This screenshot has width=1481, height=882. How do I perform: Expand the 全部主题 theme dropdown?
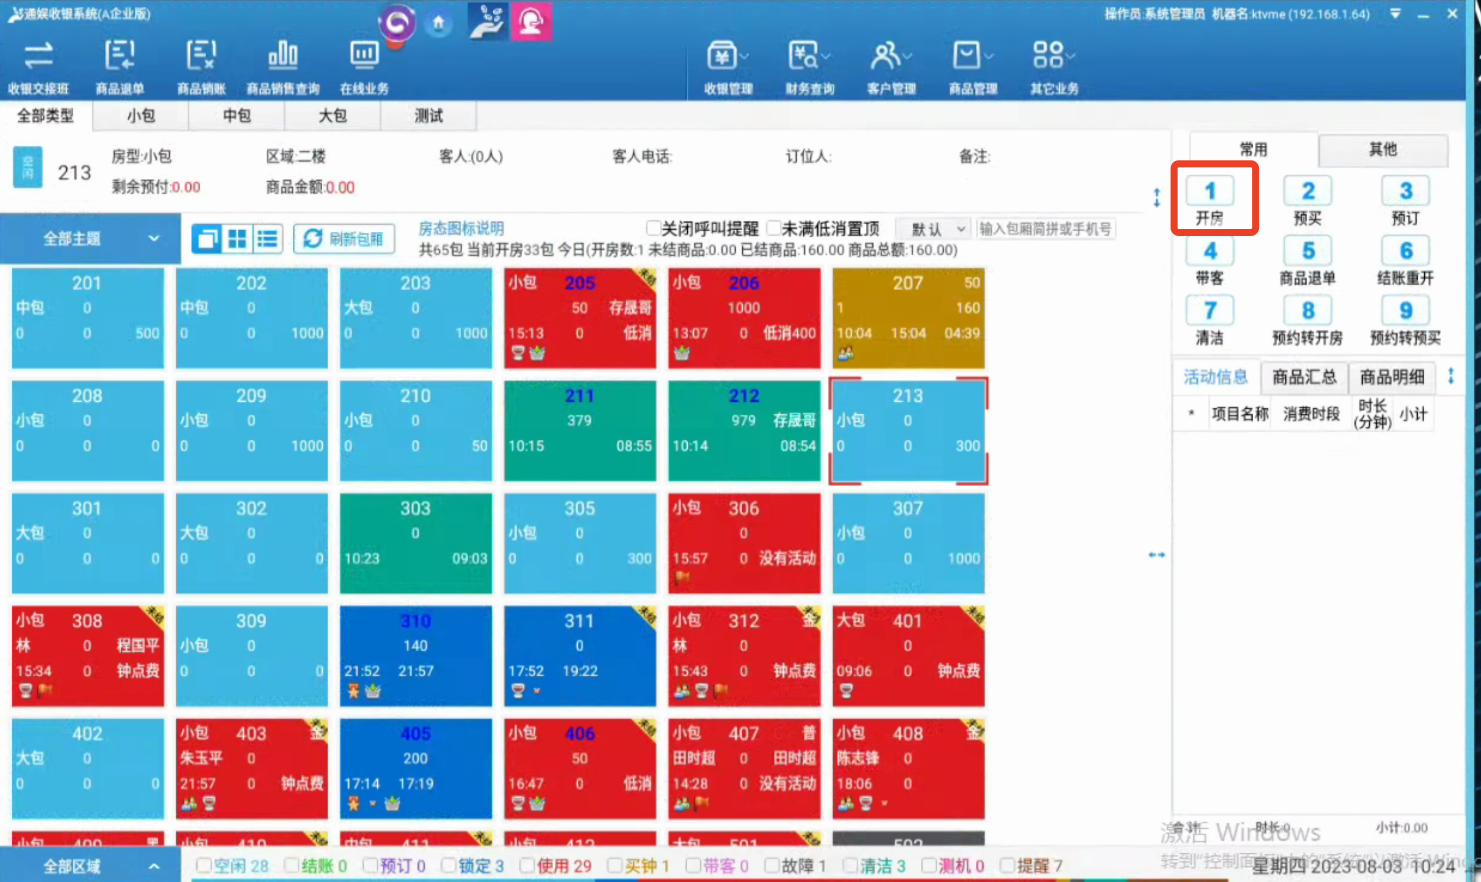pyautogui.click(x=90, y=239)
